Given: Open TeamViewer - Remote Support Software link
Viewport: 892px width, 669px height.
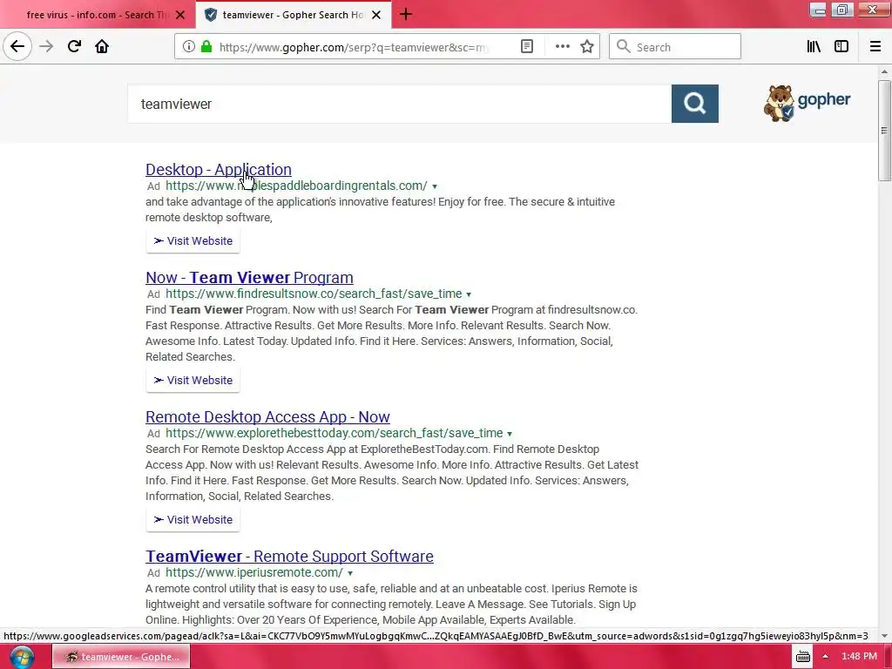Looking at the screenshot, I should pyautogui.click(x=289, y=557).
